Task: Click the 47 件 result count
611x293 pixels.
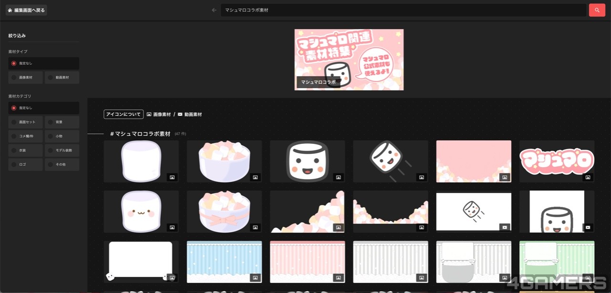Action: point(180,134)
